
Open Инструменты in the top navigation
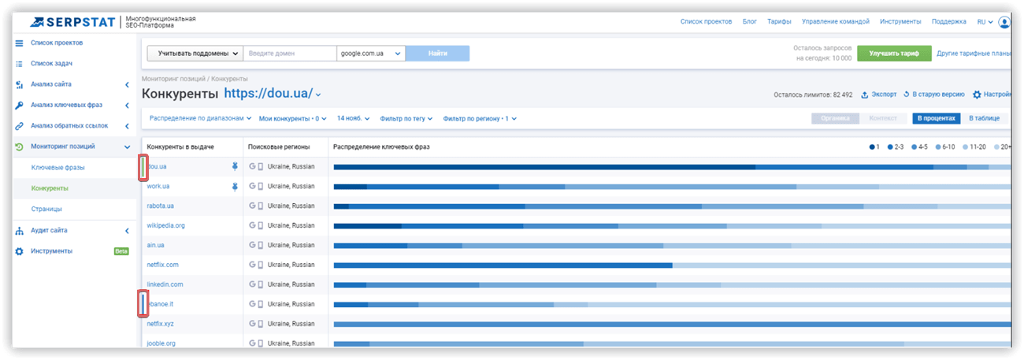(900, 22)
